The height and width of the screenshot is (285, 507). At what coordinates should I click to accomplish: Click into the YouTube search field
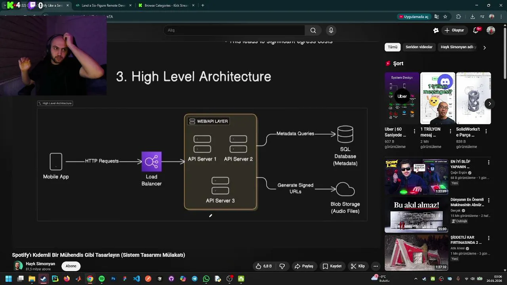pyautogui.click(x=234, y=30)
